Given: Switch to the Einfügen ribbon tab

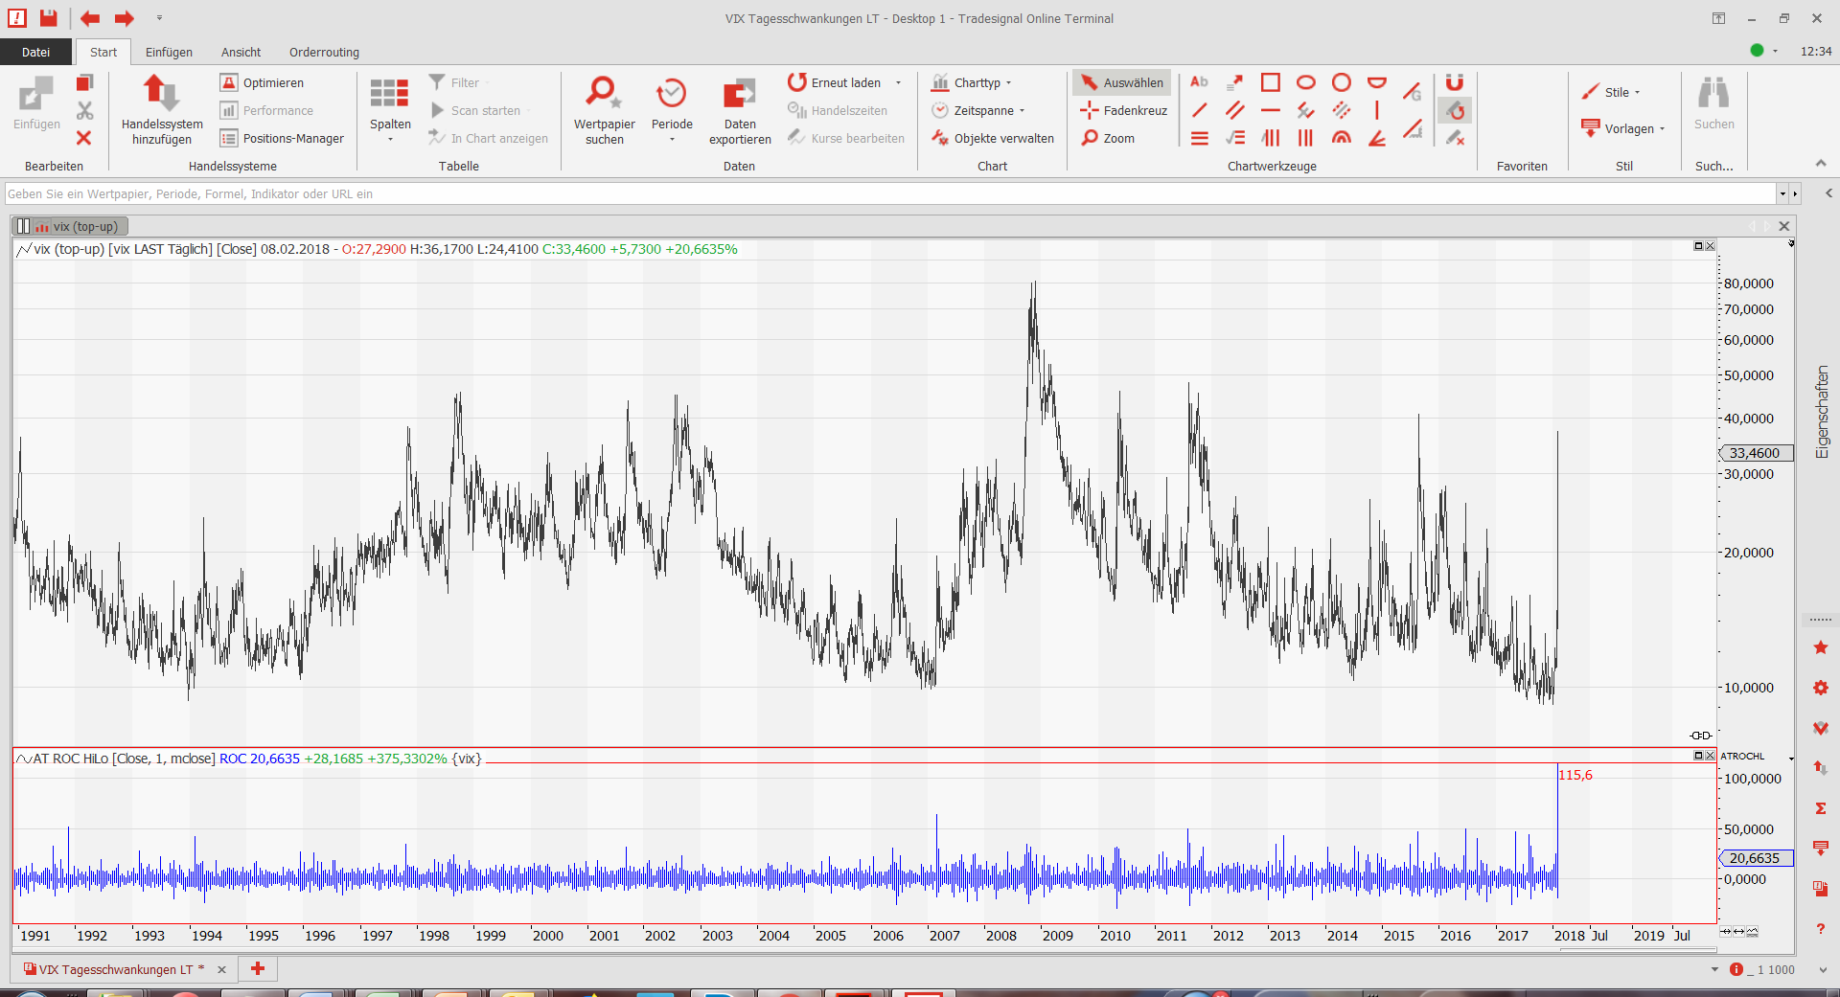Looking at the screenshot, I should (x=169, y=52).
